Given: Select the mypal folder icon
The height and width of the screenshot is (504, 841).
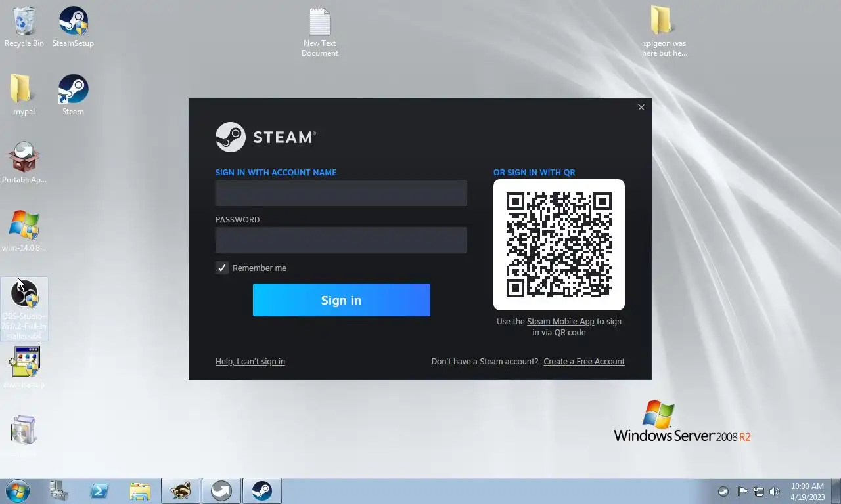Looking at the screenshot, I should coord(24,95).
